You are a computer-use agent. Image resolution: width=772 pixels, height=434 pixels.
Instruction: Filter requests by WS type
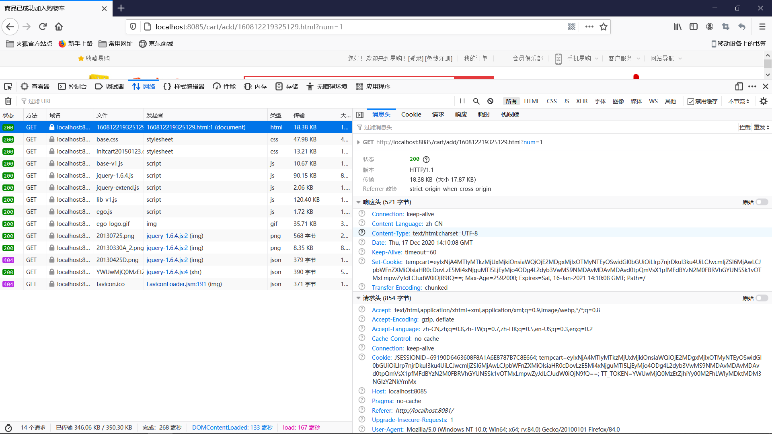pos(653,101)
